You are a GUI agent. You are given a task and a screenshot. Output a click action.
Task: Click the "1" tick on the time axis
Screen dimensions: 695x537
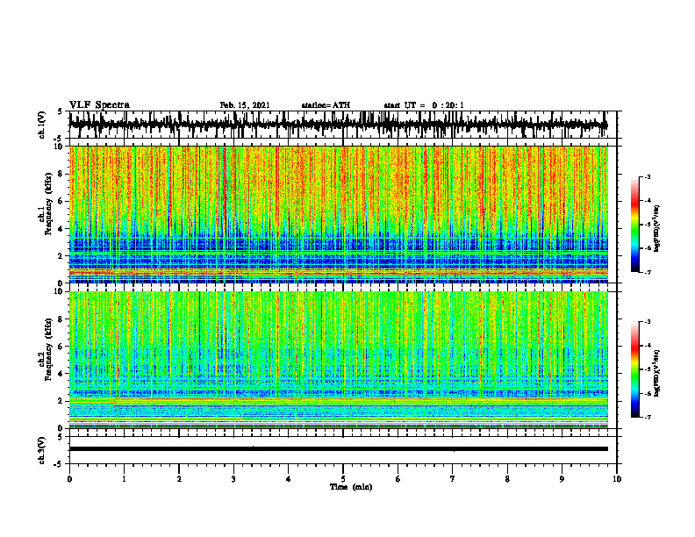(124, 479)
